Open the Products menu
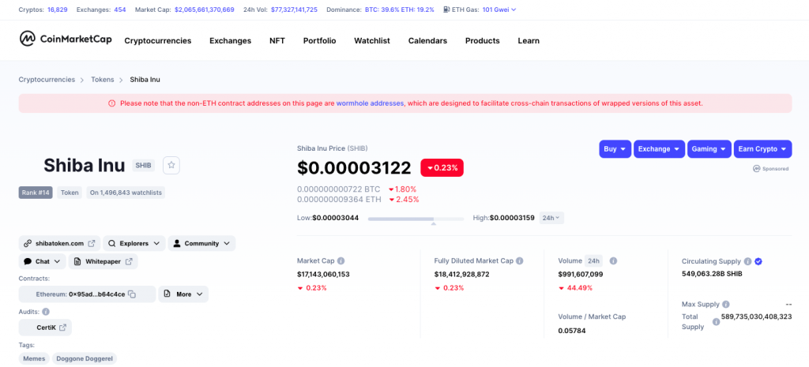The height and width of the screenshot is (367, 809). 483,41
